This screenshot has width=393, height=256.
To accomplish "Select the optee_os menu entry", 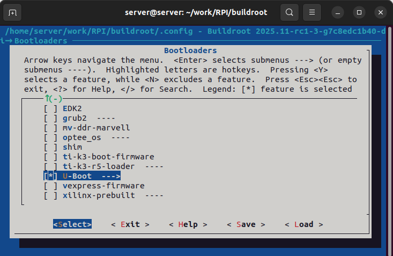I will pos(81,137).
